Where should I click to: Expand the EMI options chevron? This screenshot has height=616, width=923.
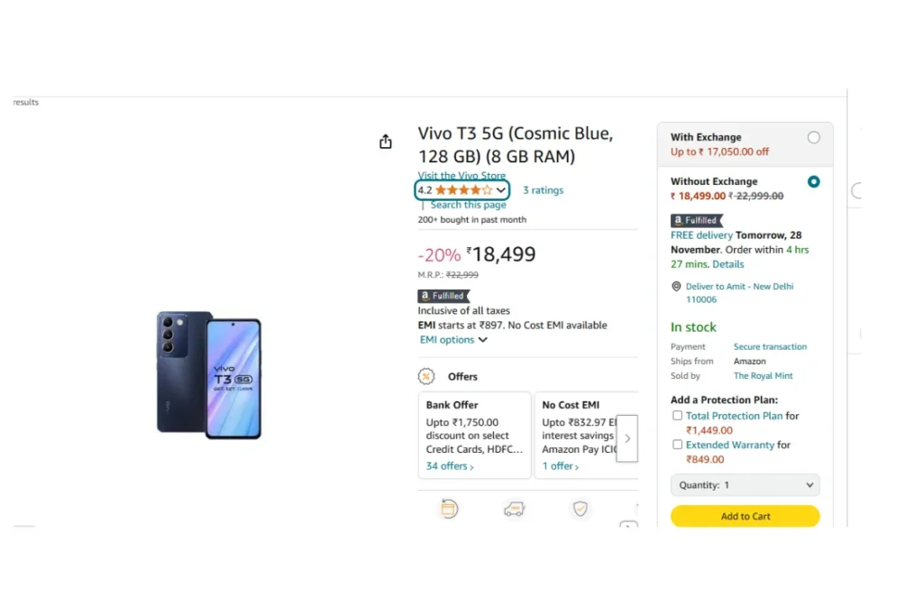pos(483,340)
